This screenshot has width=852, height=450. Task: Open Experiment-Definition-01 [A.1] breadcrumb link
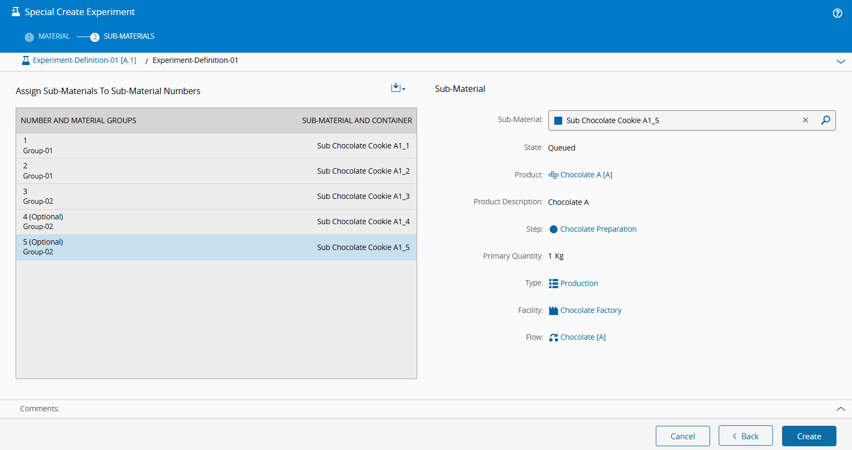84,61
